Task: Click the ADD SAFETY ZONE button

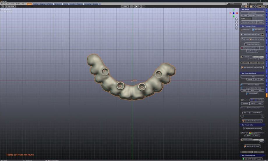Action: coord(249,159)
